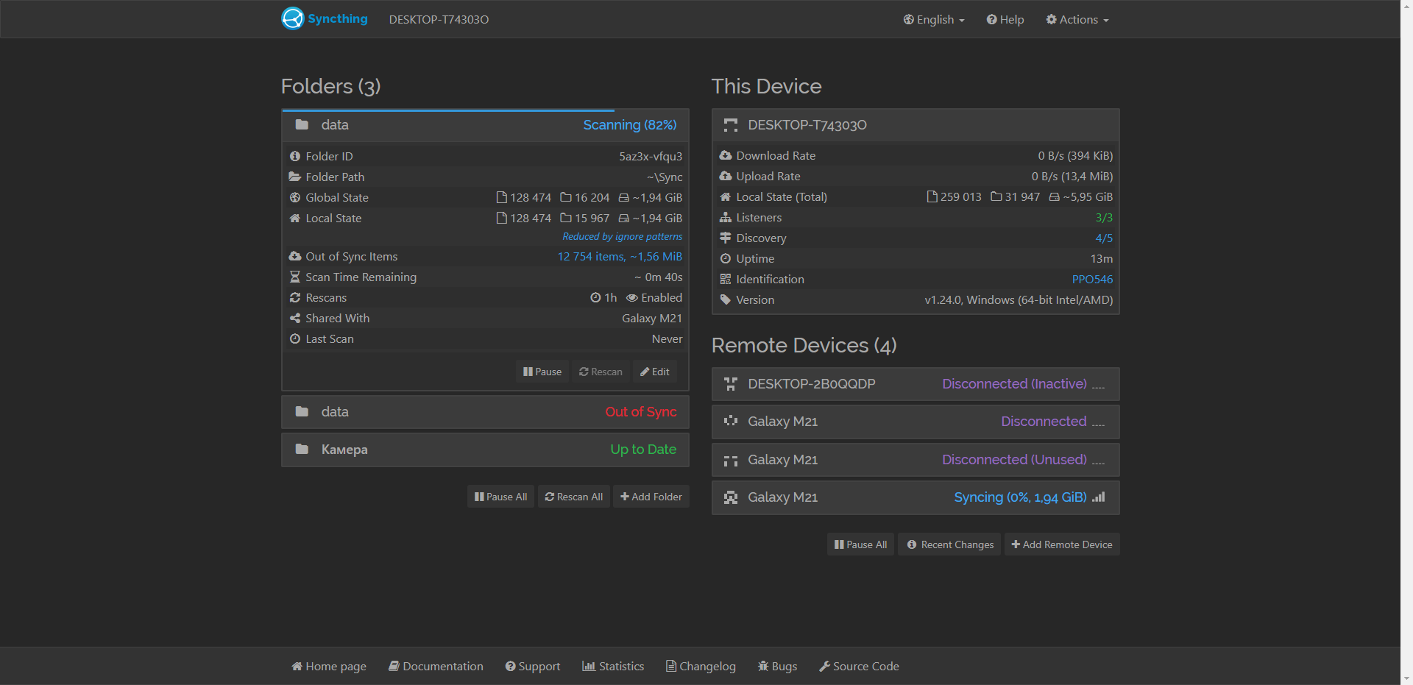The image size is (1413, 685).
Task: Edit the data folder settings
Action: pyautogui.click(x=655, y=372)
